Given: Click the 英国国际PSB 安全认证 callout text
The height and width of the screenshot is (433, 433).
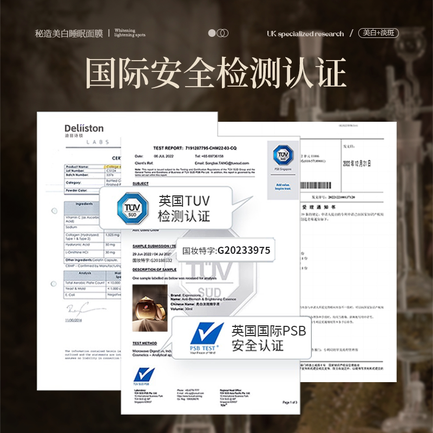Looking at the screenshot, I should click(x=268, y=338).
